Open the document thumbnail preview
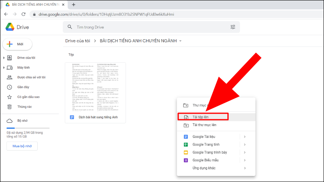The width and height of the screenshot is (324, 182). pyautogui.click(x=95, y=87)
